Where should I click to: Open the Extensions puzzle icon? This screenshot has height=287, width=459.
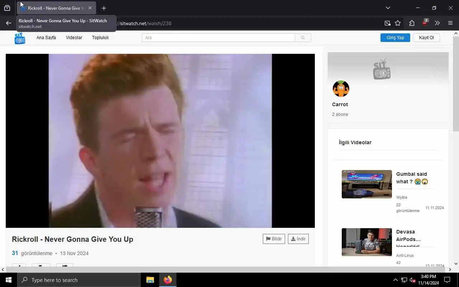[412, 23]
